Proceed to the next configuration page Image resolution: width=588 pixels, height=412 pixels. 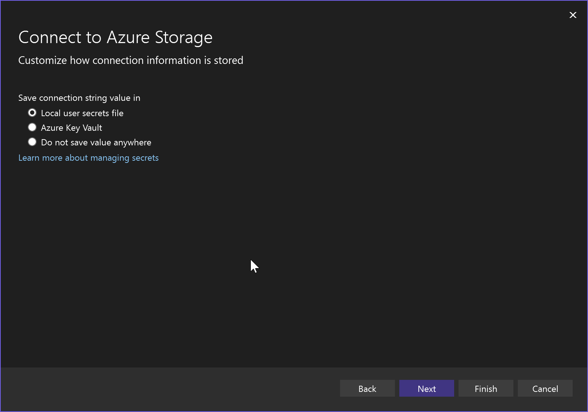(426, 388)
